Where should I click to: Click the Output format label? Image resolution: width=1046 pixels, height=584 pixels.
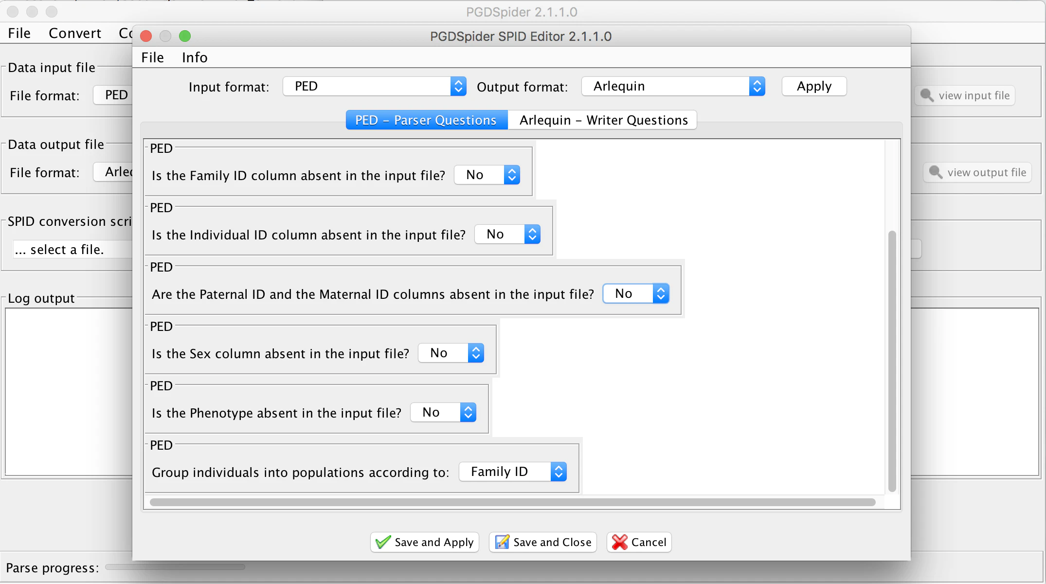(522, 87)
